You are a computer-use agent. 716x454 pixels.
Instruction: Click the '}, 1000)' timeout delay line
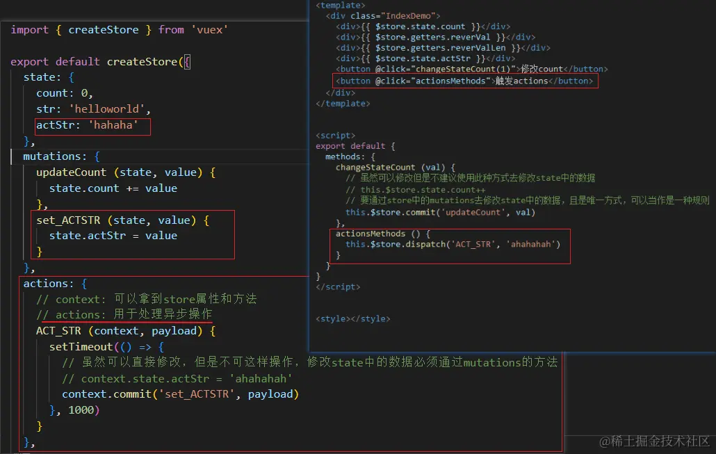[74, 410]
